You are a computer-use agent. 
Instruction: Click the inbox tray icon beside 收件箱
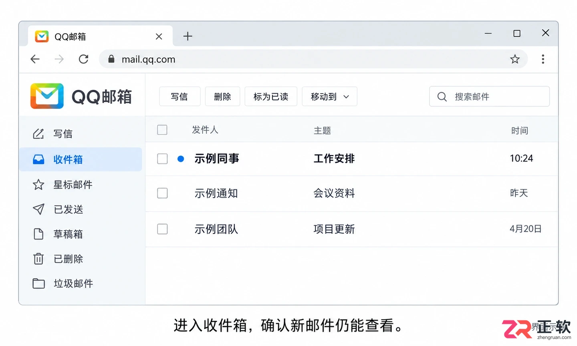[38, 159]
